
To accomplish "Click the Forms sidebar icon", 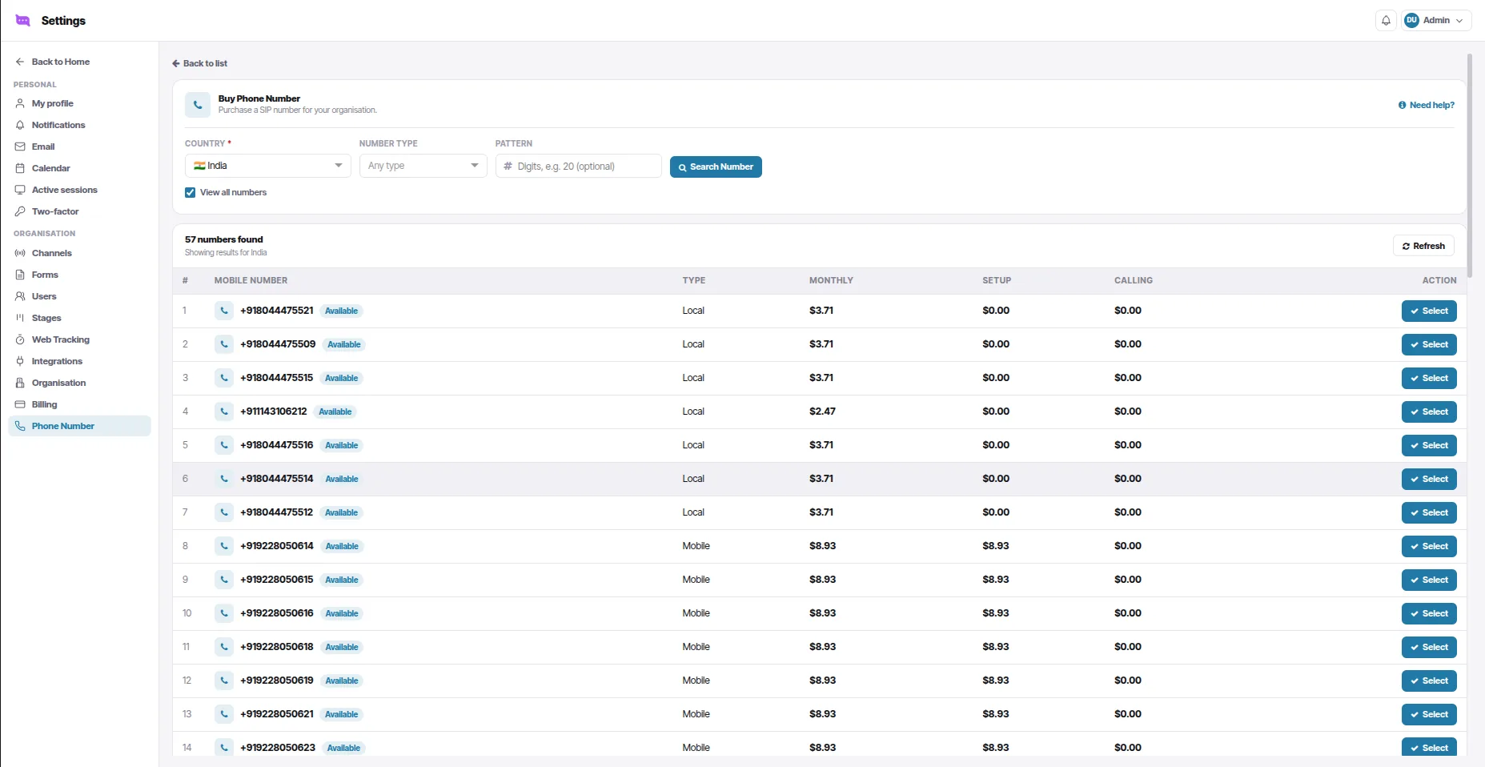I will tap(20, 275).
